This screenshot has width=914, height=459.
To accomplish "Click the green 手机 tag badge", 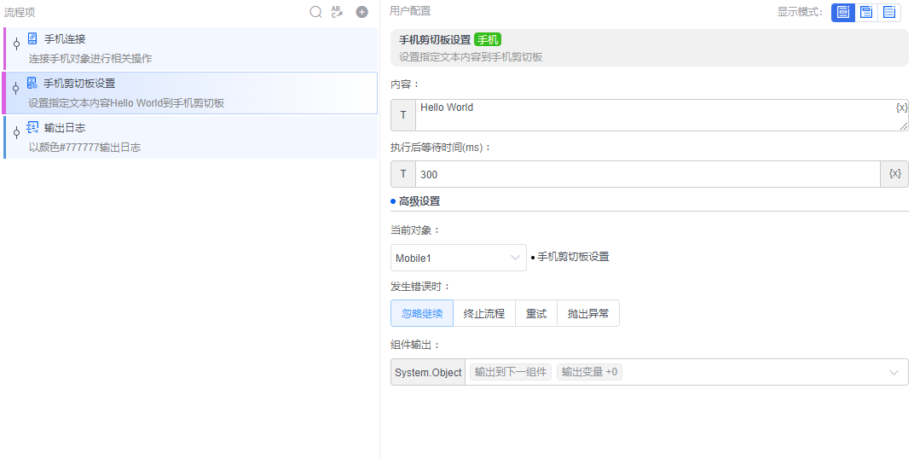I will pyautogui.click(x=488, y=39).
